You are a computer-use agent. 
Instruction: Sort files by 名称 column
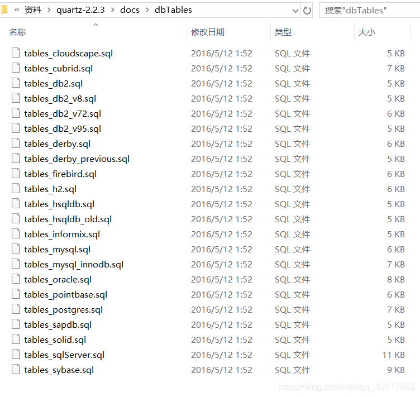(17, 32)
